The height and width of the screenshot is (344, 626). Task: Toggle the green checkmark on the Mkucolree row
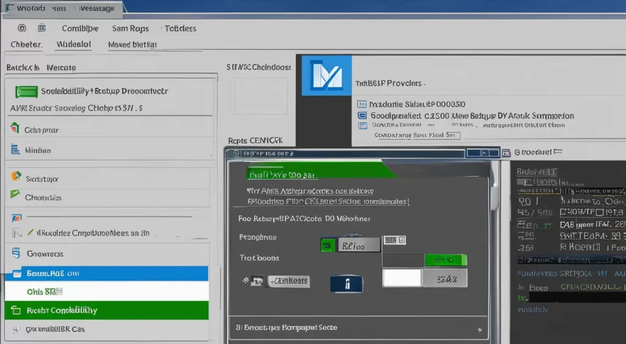[x=31, y=232]
